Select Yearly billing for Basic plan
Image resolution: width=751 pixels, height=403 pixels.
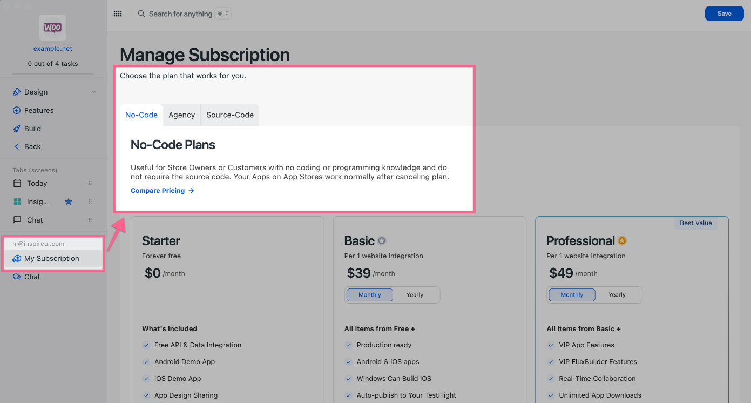tap(415, 295)
